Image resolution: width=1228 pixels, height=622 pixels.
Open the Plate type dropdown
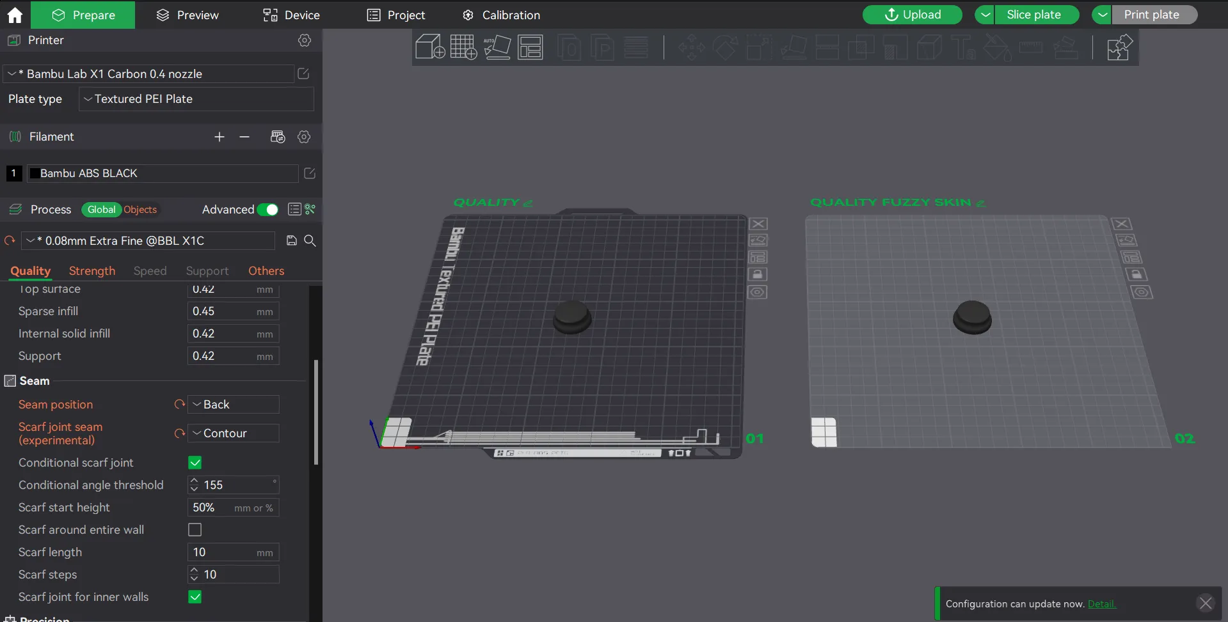pyautogui.click(x=196, y=99)
